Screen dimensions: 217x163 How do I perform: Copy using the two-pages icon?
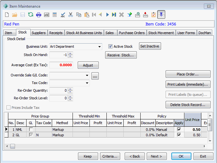click(79, 15)
